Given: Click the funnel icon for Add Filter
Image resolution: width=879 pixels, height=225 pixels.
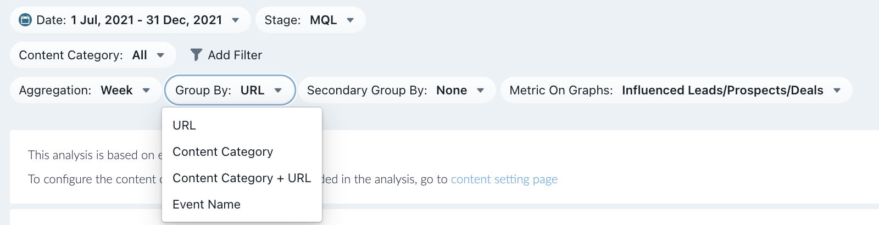Looking at the screenshot, I should pyautogui.click(x=196, y=55).
